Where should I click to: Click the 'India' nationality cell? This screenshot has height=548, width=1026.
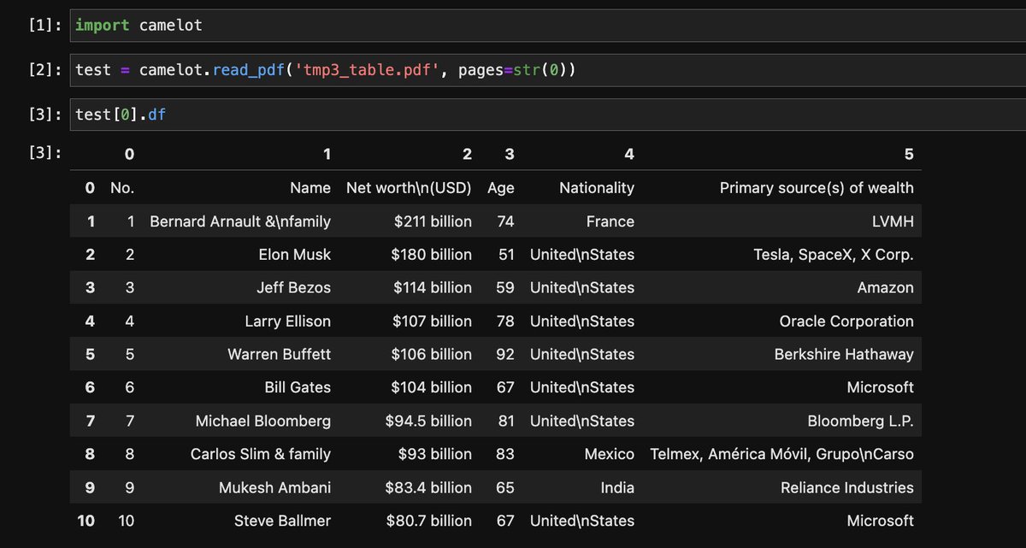pos(618,487)
